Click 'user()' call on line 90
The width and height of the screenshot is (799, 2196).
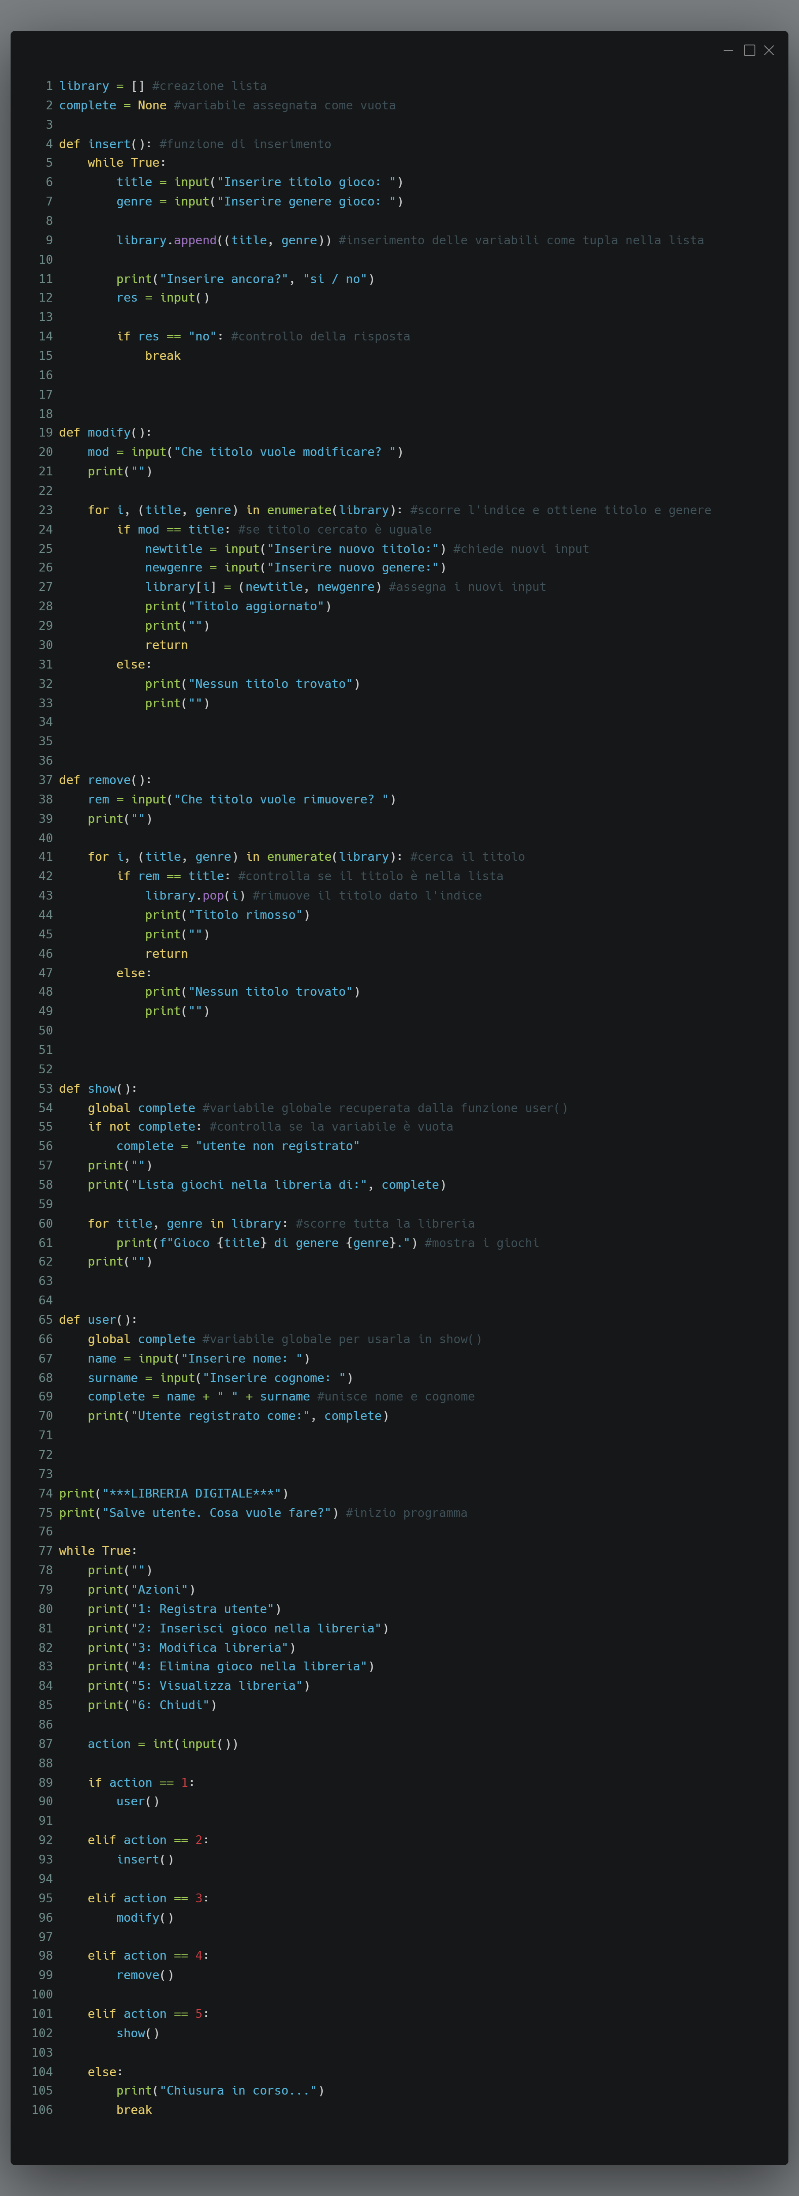(137, 1801)
